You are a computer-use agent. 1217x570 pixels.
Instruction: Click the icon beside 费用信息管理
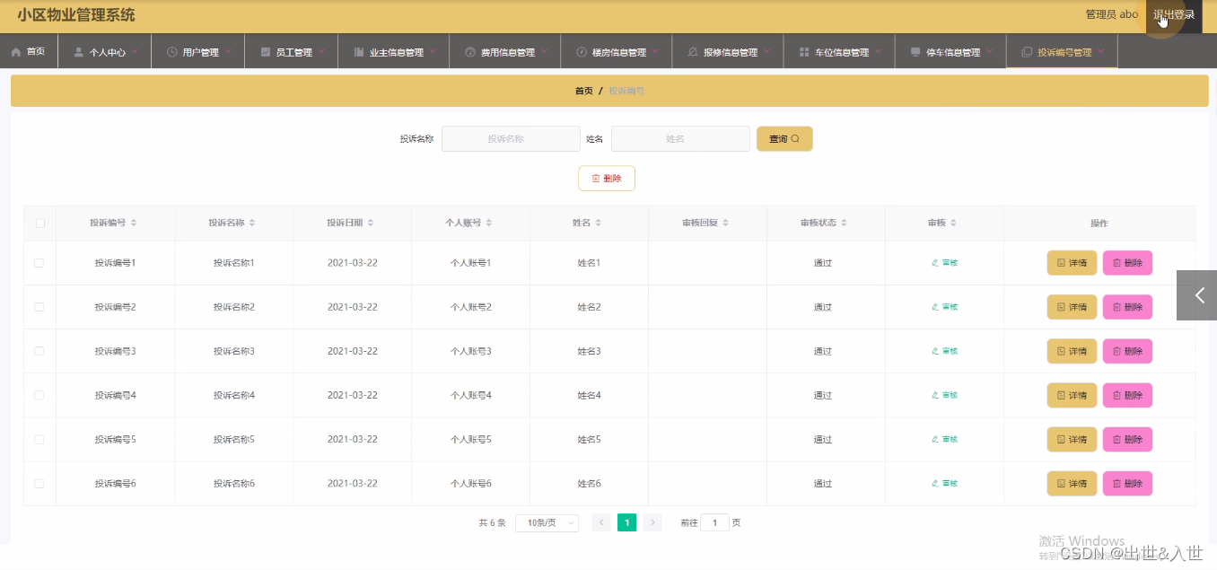(x=470, y=52)
